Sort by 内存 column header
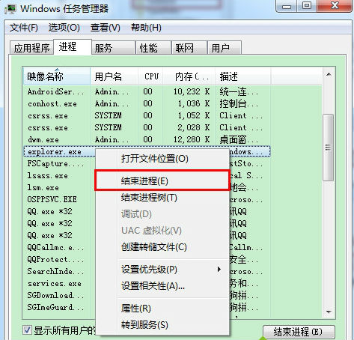Viewport: 354px width, 340px height. pyautogui.click(x=189, y=76)
